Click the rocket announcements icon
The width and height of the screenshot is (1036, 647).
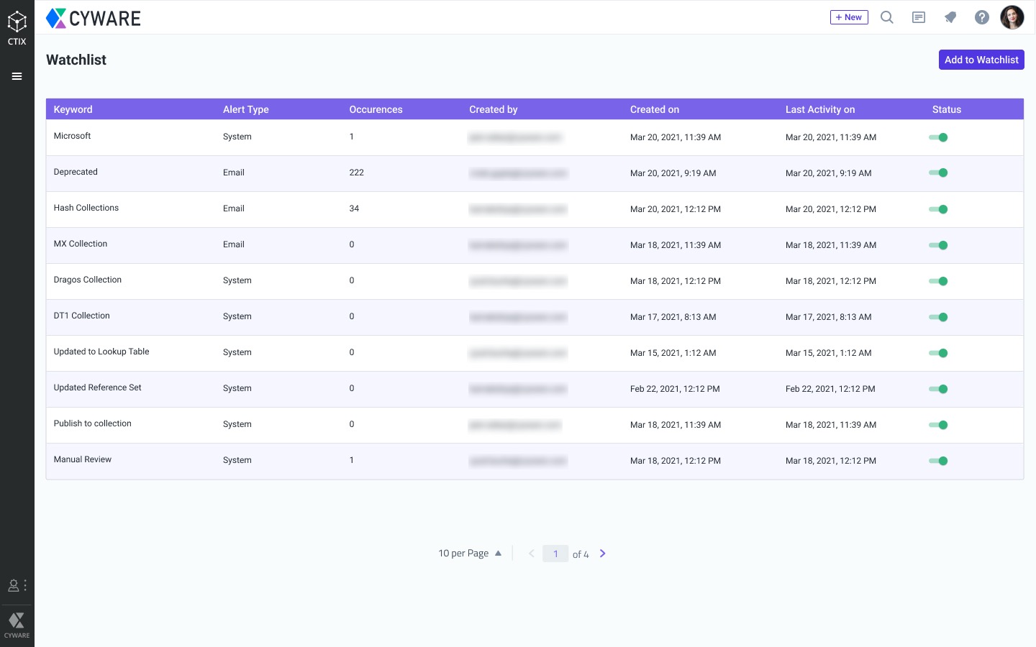pos(950,17)
